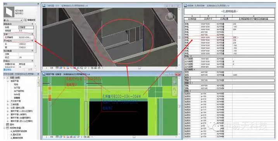Viewport: 278px width, 141px height.
Task: Select the zoom tool in plan view navigation bar
Action: coord(174,89)
